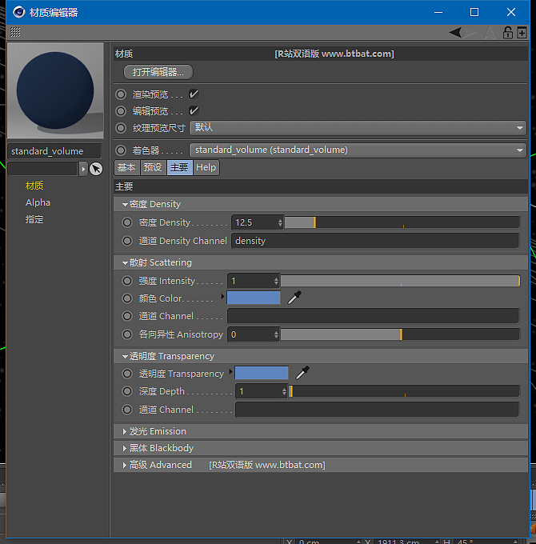The height and width of the screenshot is (544, 536).
Task: Click the grip dots icon in toolbar
Action: tap(15, 32)
